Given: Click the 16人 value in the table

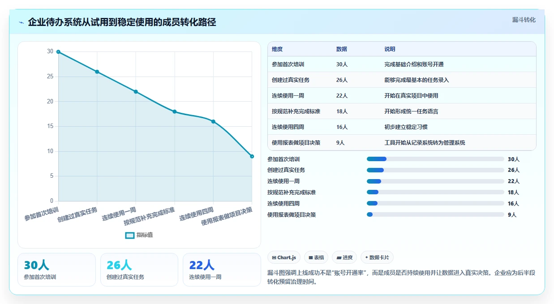Looking at the screenshot, I should point(342,127).
